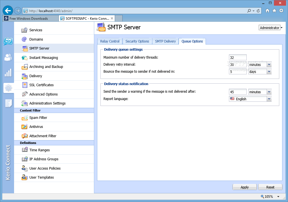The width and height of the screenshot is (288, 202).
Task: Select the Configuration gear icon in left rail
Action: [x=8, y=88]
